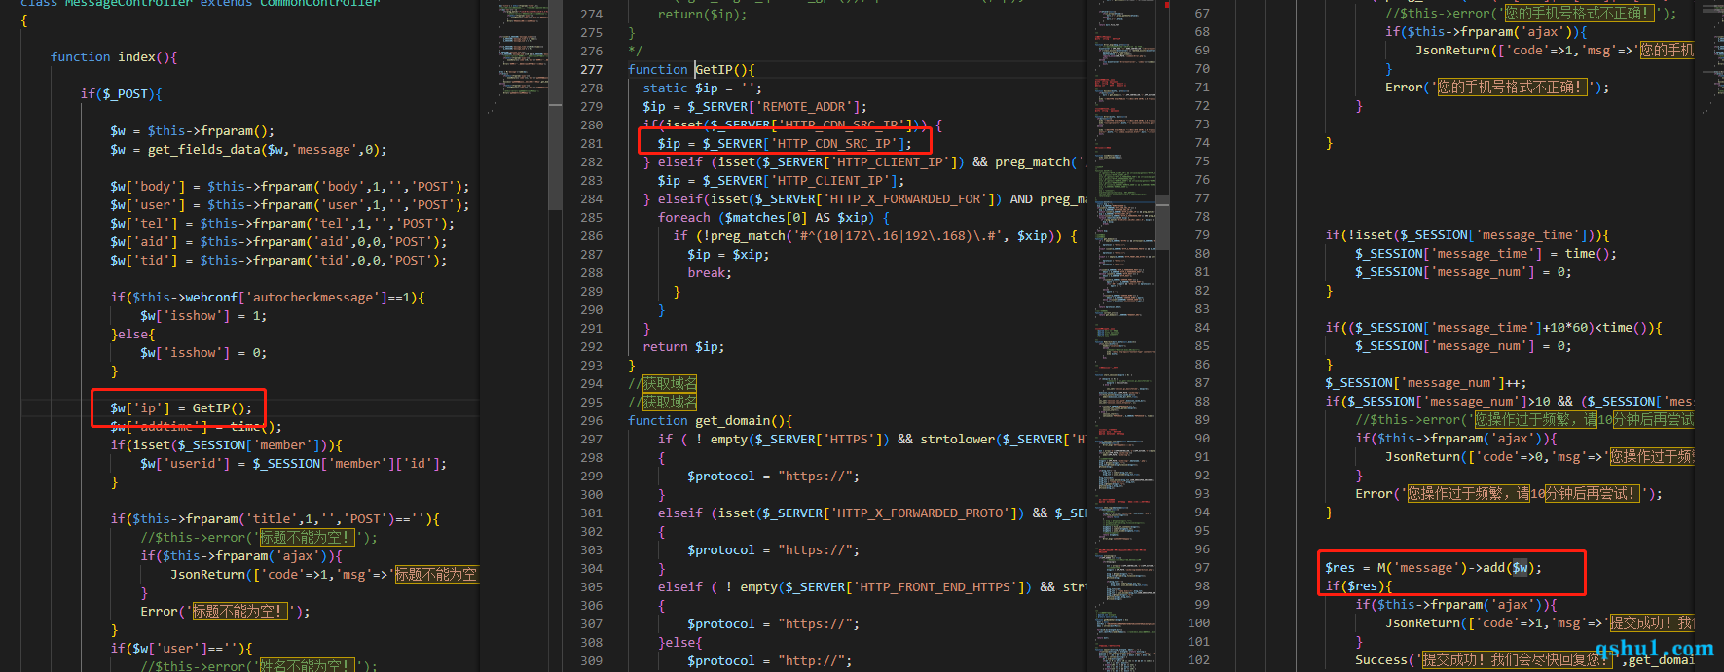Click the left editor's vertical scrollbar thumb
The image size is (1724, 672).
(x=555, y=105)
